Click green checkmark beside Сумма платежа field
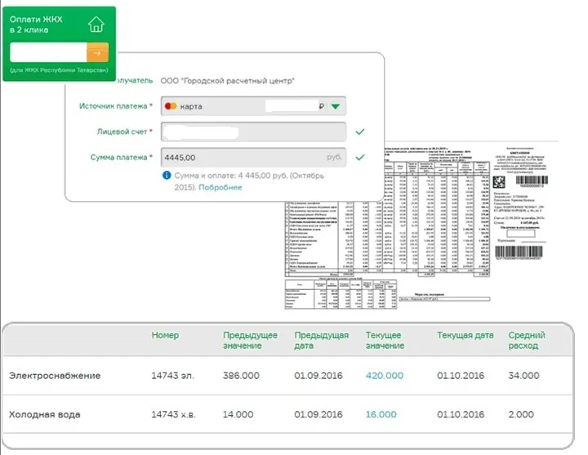The image size is (588, 455). click(360, 157)
